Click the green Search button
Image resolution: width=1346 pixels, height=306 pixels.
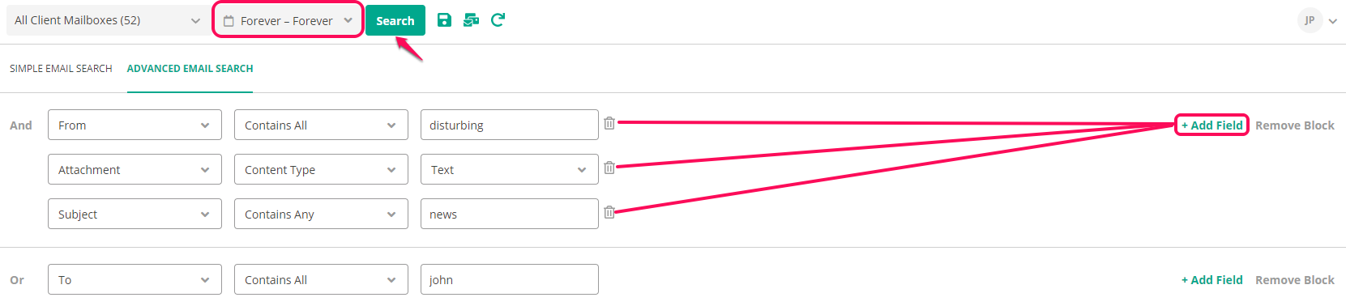coord(395,21)
